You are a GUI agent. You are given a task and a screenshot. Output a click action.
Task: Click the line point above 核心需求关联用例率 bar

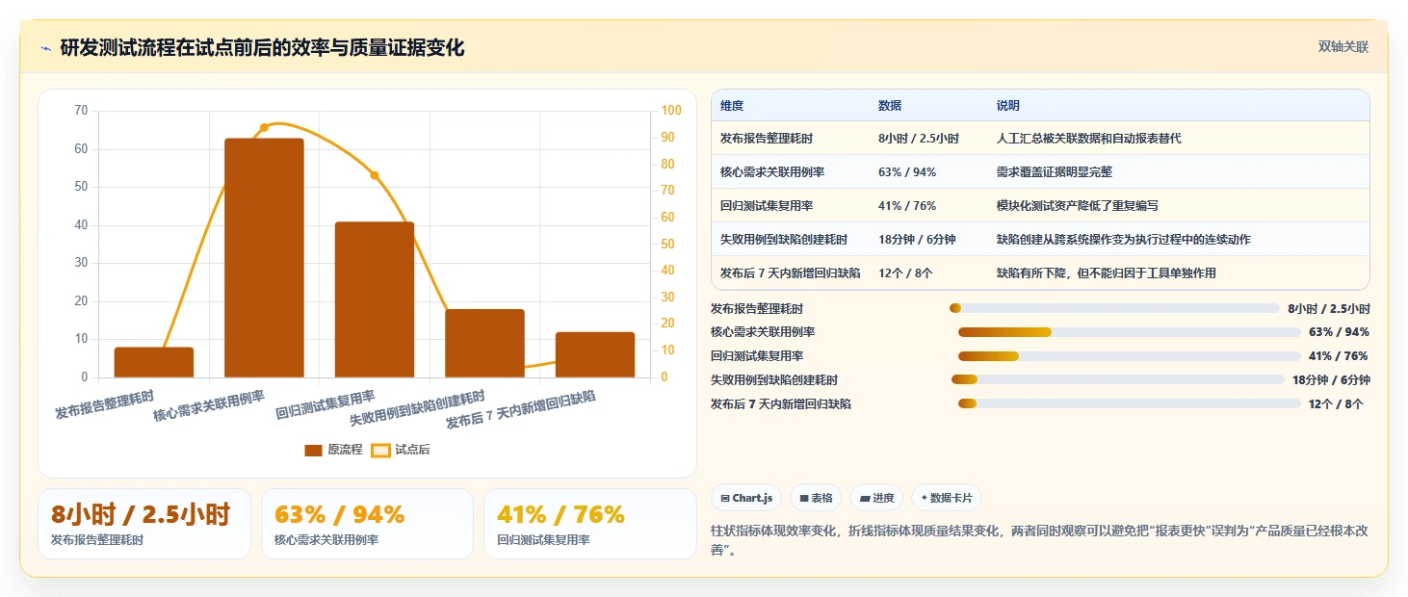(264, 127)
